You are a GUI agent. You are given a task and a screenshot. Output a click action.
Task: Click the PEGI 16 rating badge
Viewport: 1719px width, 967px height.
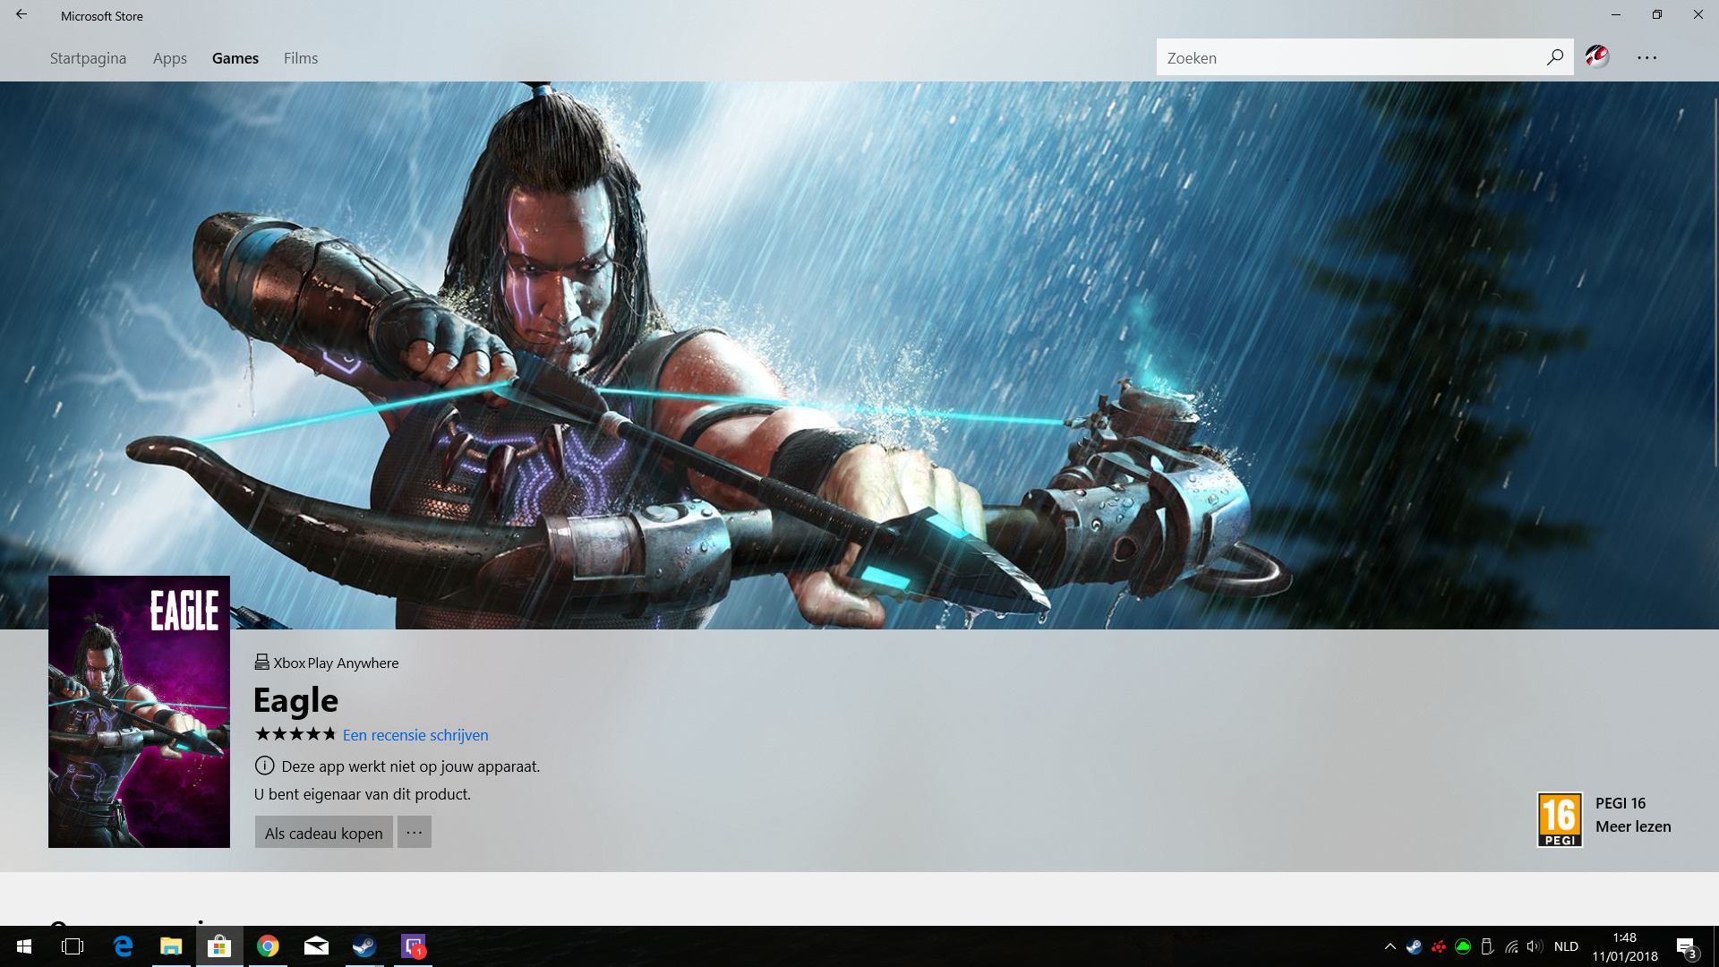tap(1560, 819)
